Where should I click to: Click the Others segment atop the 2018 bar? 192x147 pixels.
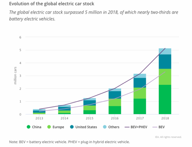165,51
